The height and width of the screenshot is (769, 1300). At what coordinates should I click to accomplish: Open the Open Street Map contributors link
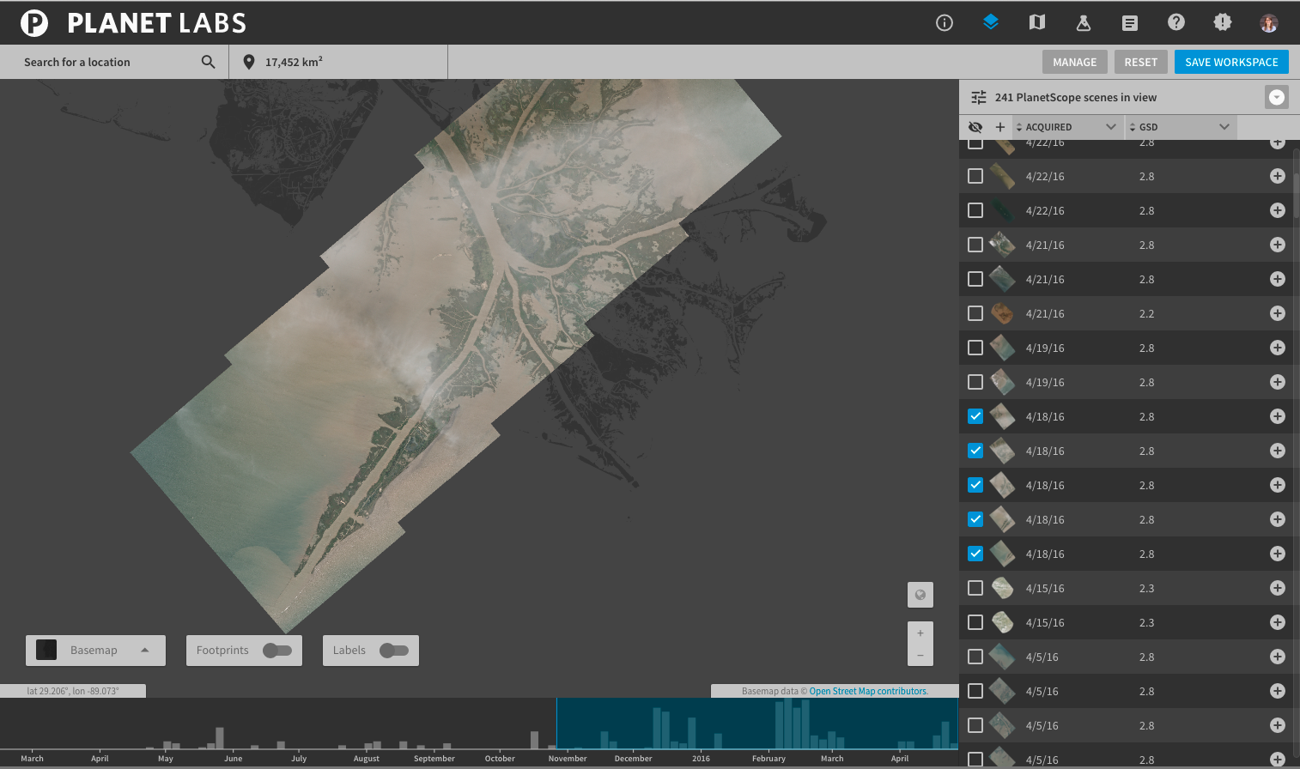(868, 691)
